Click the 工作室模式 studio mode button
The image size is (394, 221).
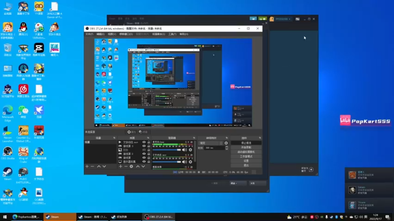click(x=246, y=156)
